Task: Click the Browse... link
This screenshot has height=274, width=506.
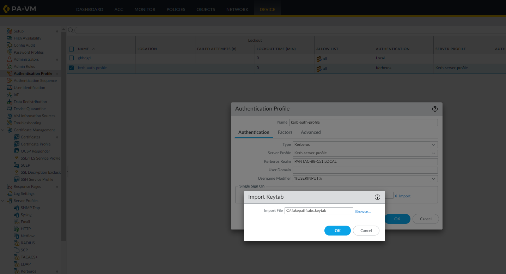Action: [x=363, y=212]
